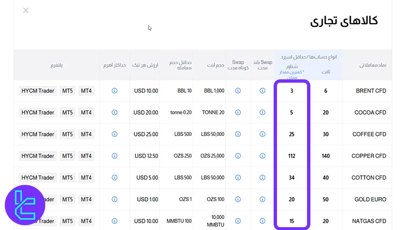Select HYCM Trader in COTTON CFD row
The image size is (410, 230).
(38, 178)
